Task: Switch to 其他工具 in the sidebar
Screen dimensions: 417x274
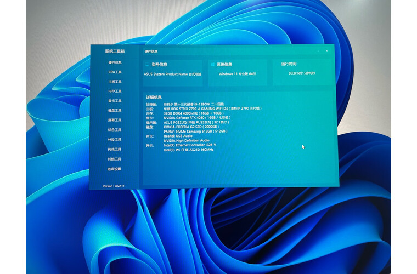Action: point(115,159)
